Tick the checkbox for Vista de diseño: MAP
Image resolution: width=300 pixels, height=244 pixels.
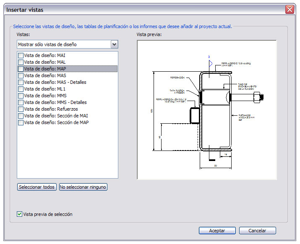[21, 69]
